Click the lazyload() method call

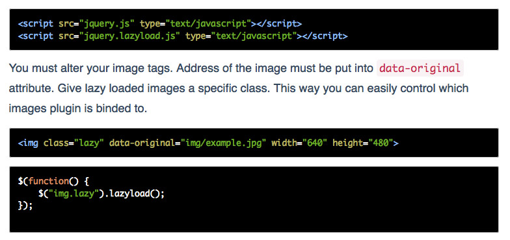tap(134, 193)
